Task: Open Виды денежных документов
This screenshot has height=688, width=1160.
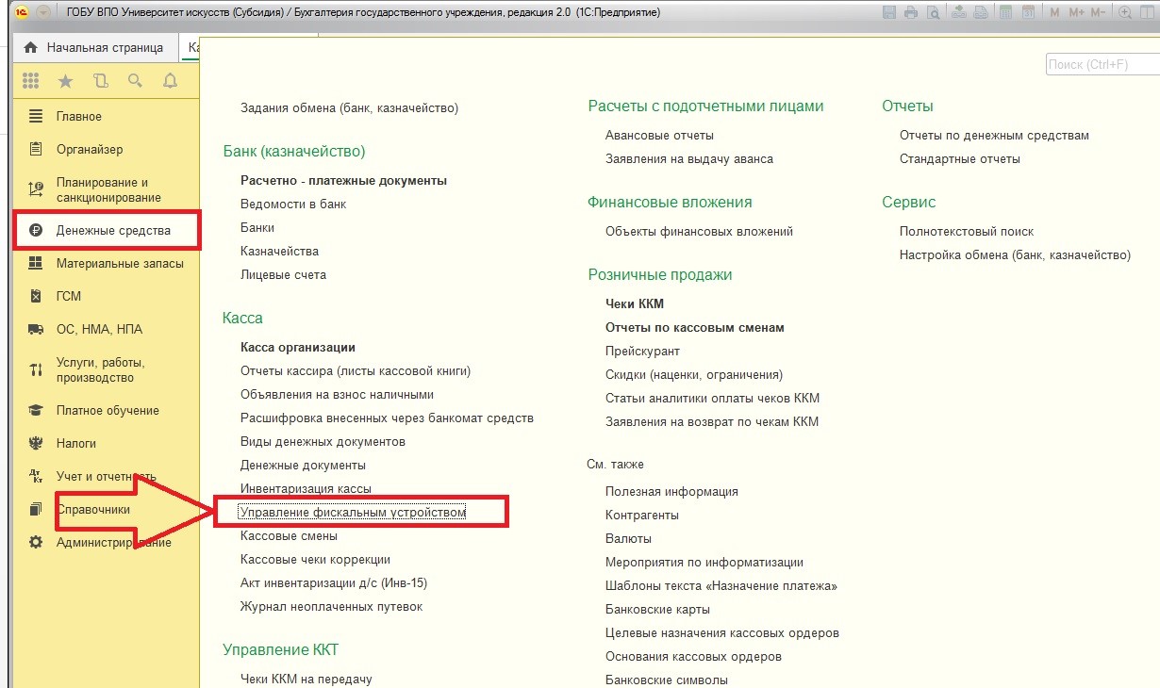Action: [323, 441]
